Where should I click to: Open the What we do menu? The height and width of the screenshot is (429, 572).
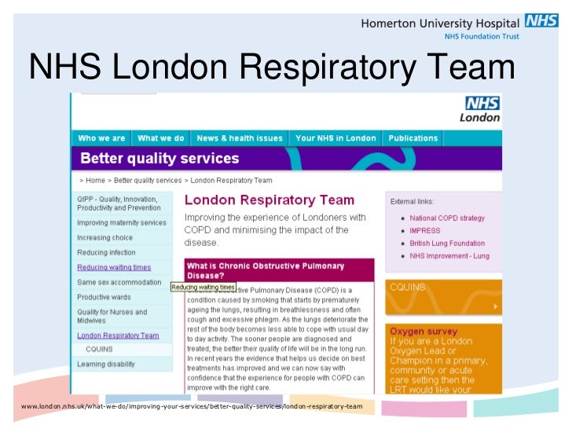(x=161, y=138)
